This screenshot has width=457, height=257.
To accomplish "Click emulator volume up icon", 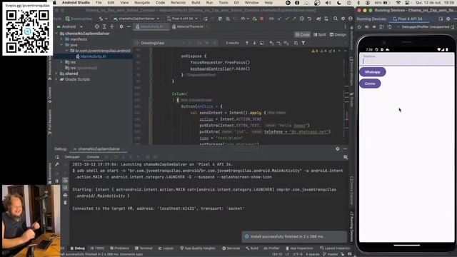I will point(367,27).
